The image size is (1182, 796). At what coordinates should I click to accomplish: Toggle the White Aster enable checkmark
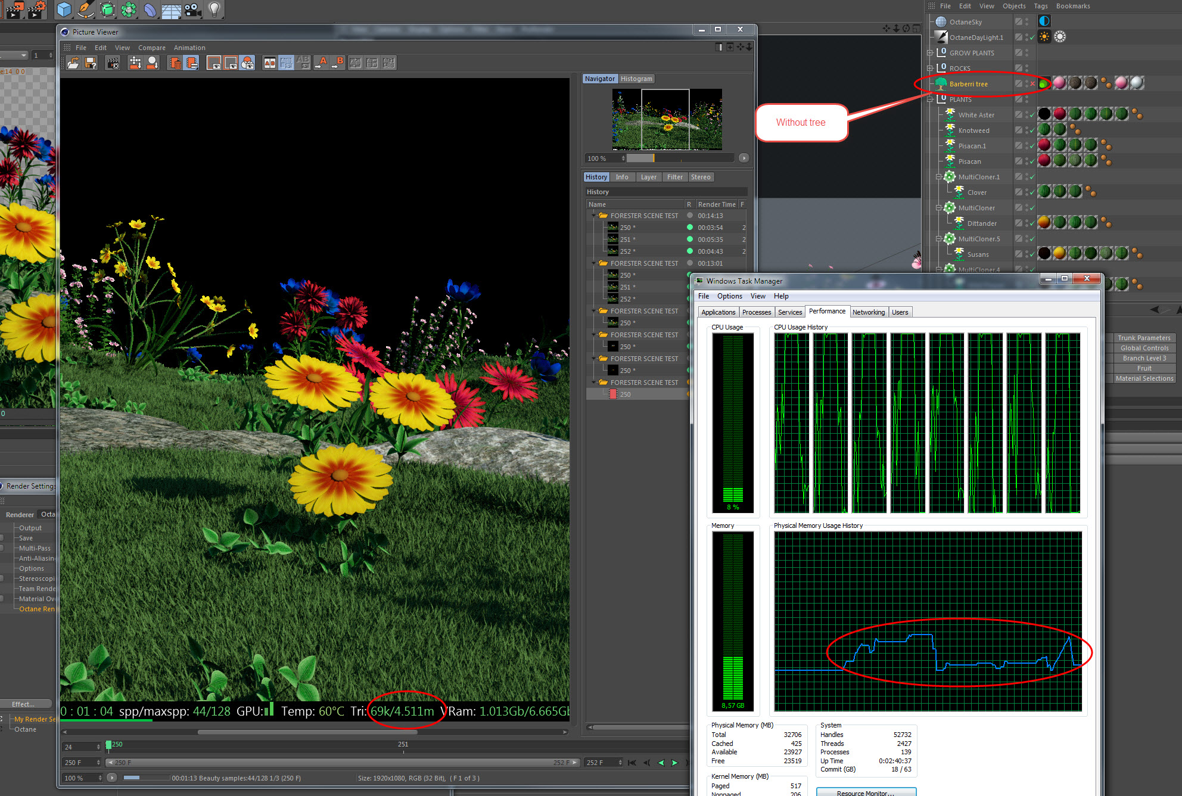(x=1032, y=115)
